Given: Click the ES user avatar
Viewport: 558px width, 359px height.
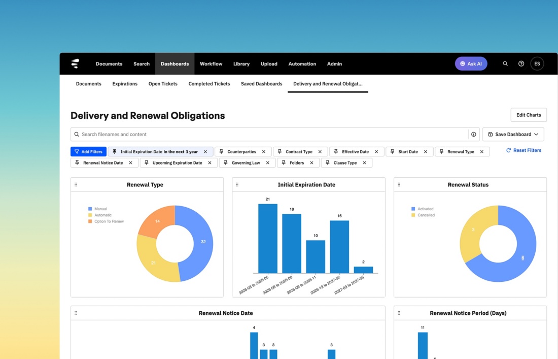Looking at the screenshot, I should coord(537,64).
